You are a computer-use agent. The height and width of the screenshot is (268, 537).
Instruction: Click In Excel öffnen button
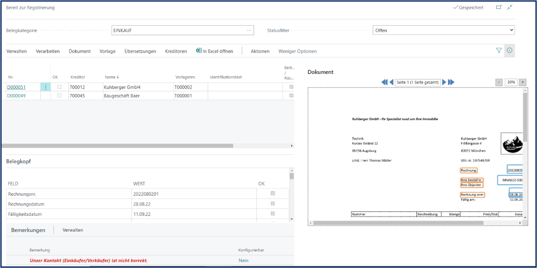[x=214, y=51]
